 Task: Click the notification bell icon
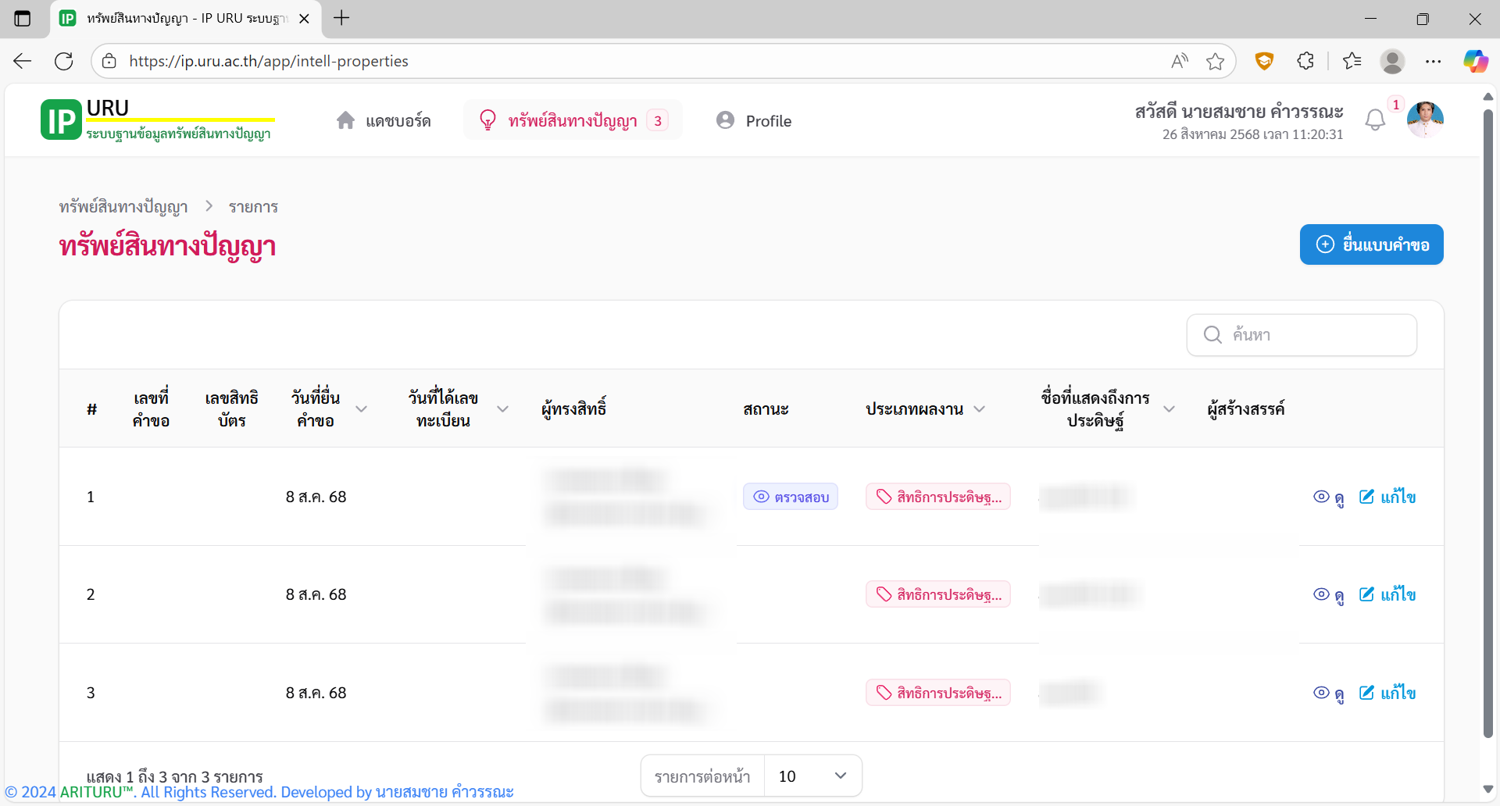pyautogui.click(x=1375, y=120)
